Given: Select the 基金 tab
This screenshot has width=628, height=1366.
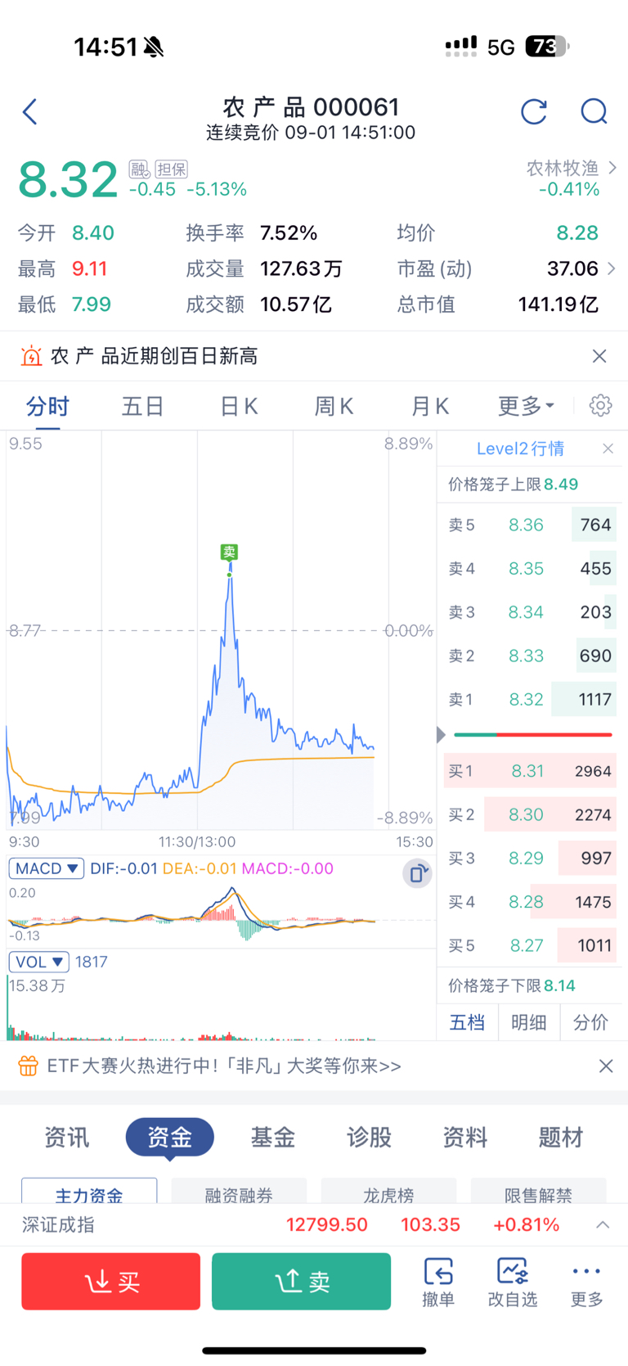Looking at the screenshot, I should click(272, 1137).
